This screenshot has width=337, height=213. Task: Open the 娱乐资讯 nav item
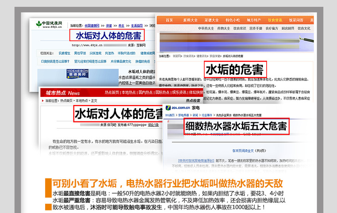[179, 93]
